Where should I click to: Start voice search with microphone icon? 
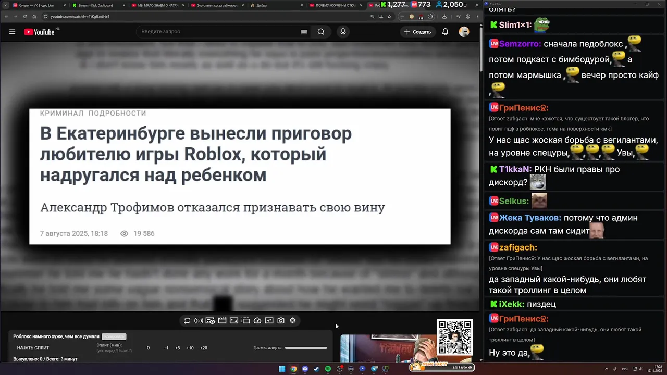click(x=343, y=32)
